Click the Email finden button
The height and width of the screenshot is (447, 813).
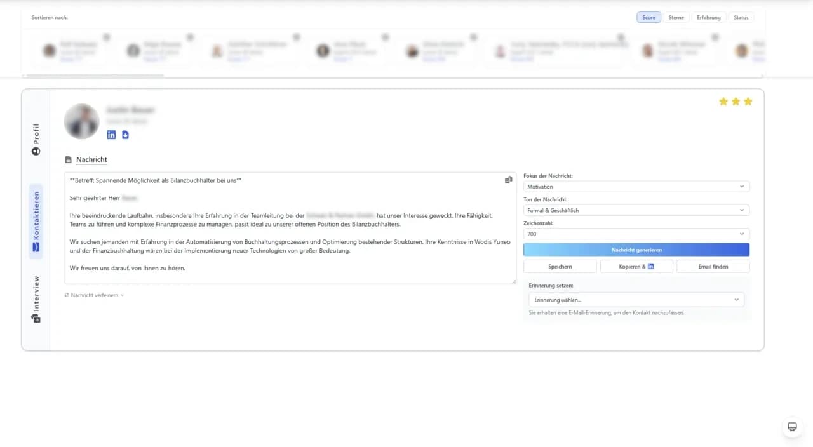coord(713,267)
